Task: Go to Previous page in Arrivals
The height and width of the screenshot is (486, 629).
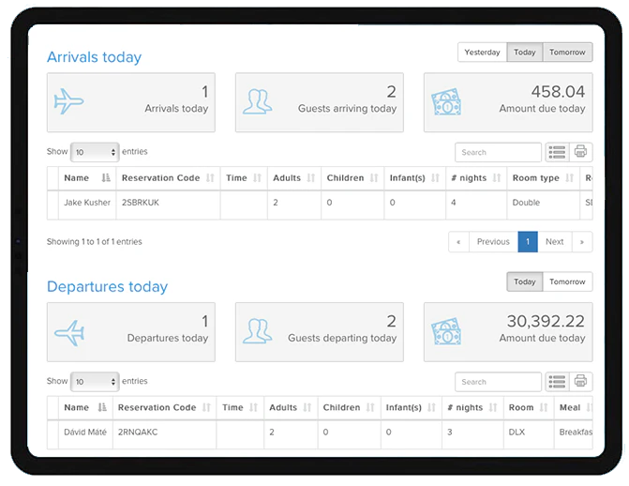Action: click(x=493, y=242)
